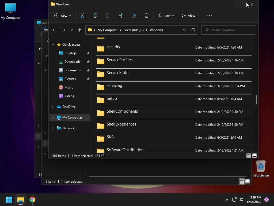Select the ShellComponents folder

[174, 113]
